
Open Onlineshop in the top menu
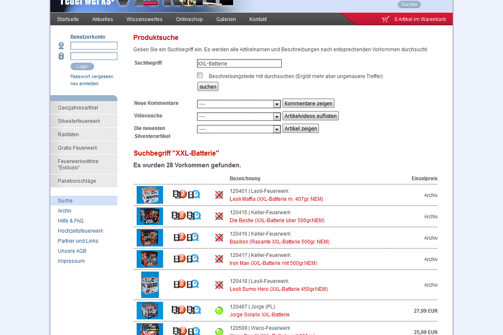click(x=189, y=19)
